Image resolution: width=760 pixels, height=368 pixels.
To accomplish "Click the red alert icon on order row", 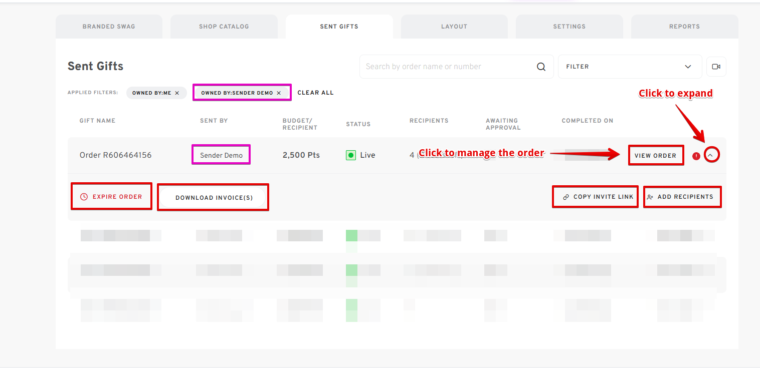I will pyautogui.click(x=696, y=156).
